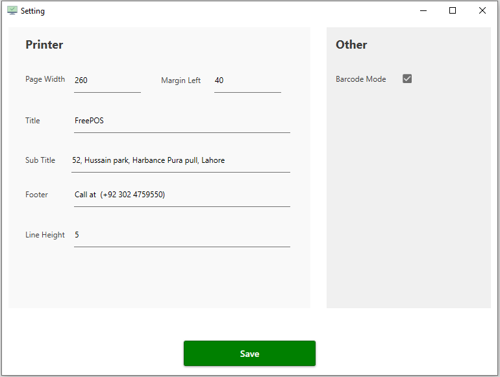Click the Sub Title label

coord(40,160)
